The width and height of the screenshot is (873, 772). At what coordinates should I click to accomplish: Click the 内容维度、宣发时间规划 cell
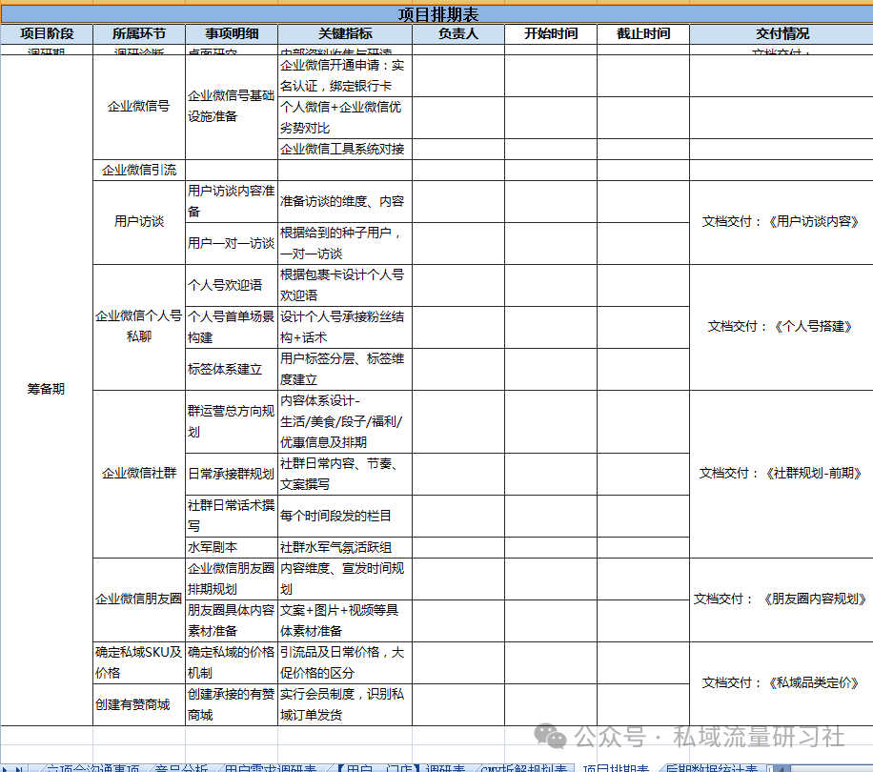coord(345,579)
